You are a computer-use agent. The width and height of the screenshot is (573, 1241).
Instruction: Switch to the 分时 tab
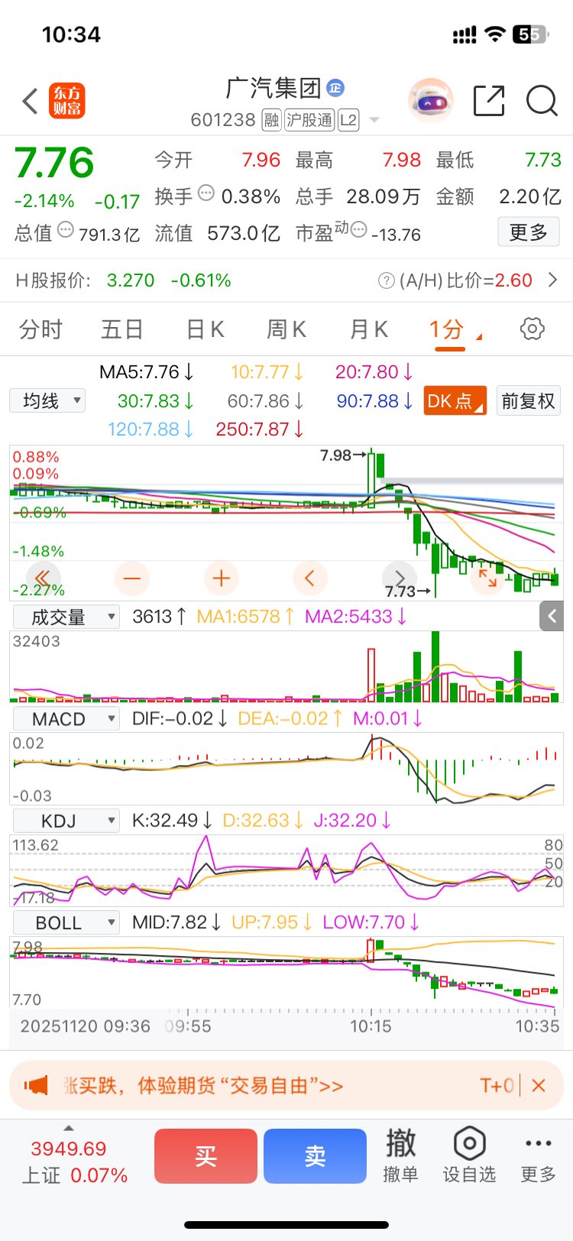(x=41, y=329)
